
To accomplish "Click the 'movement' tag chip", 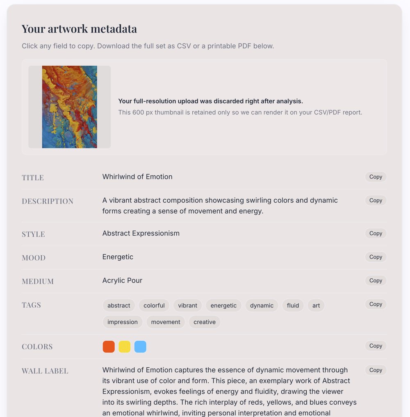I will [x=166, y=322].
